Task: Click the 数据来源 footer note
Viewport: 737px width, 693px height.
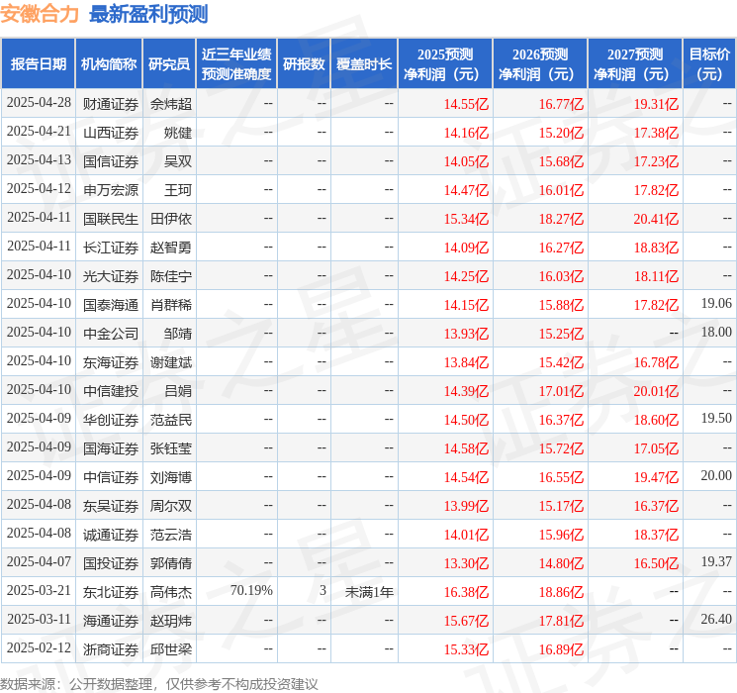Action: 159,683
